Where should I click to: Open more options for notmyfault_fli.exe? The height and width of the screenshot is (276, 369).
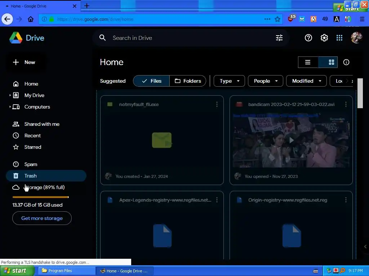click(217, 105)
